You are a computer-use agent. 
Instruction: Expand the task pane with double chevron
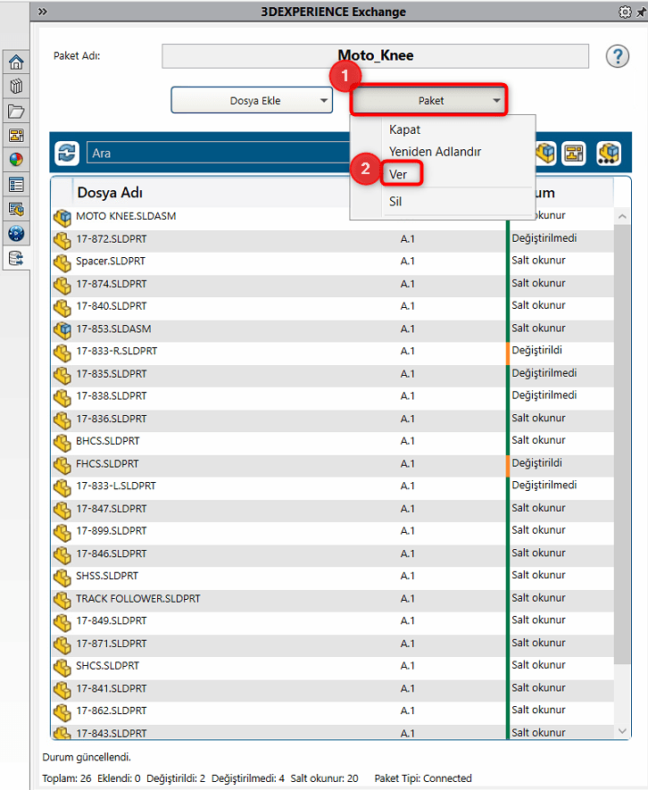[x=42, y=12]
